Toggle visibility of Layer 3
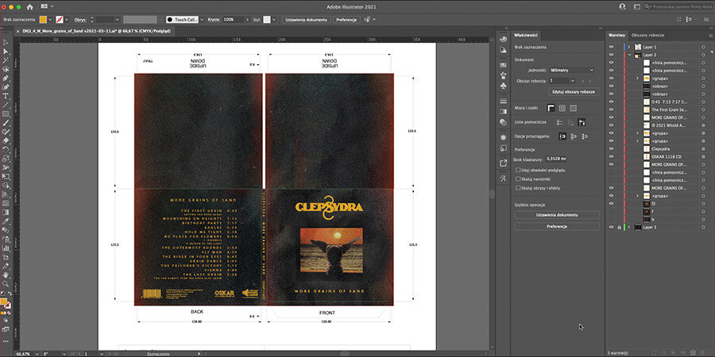Viewport: 715px width, 357px height. click(x=611, y=227)
